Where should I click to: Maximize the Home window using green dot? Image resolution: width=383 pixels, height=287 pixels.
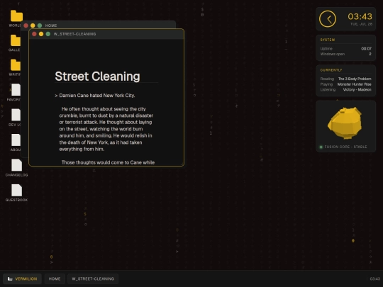tap(40, 26)
